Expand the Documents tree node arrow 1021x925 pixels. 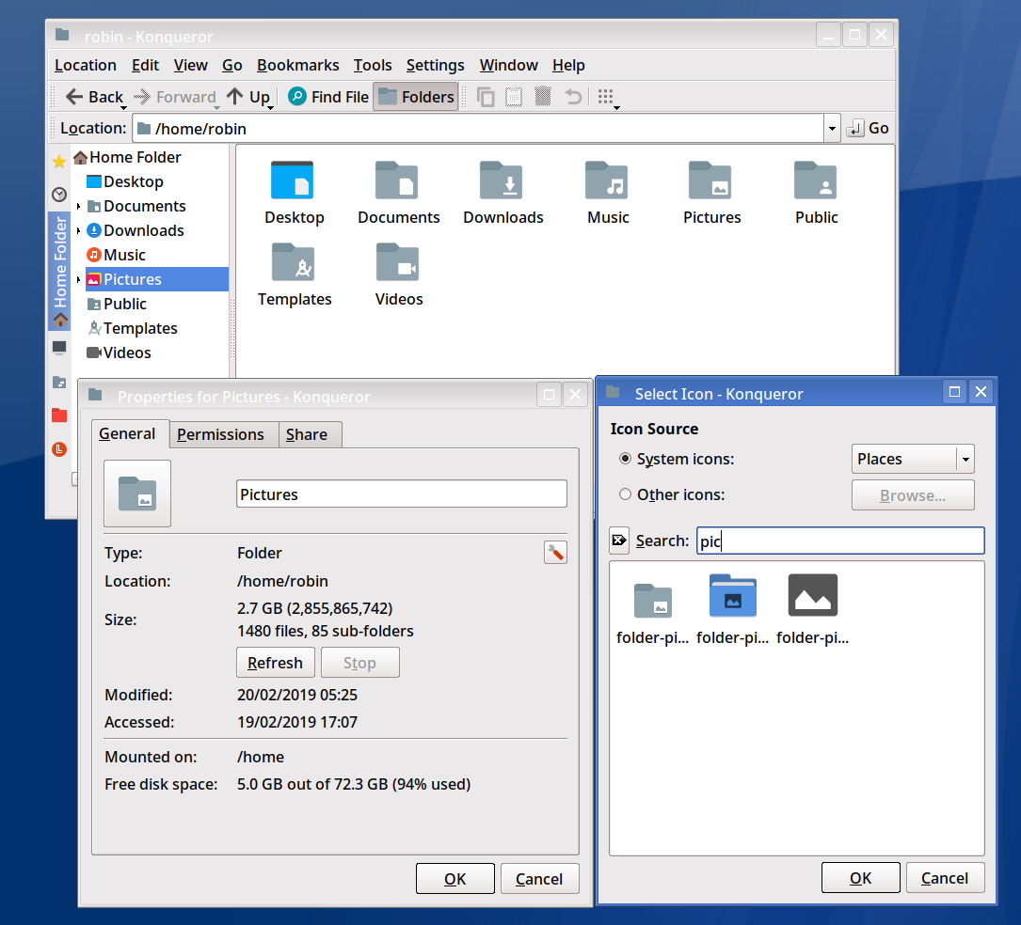79,207
